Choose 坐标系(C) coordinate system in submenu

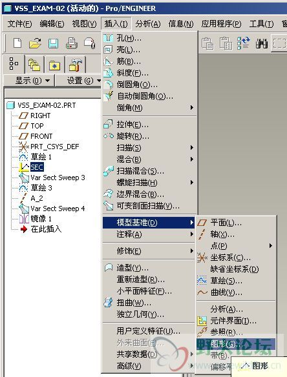point(236,258)
